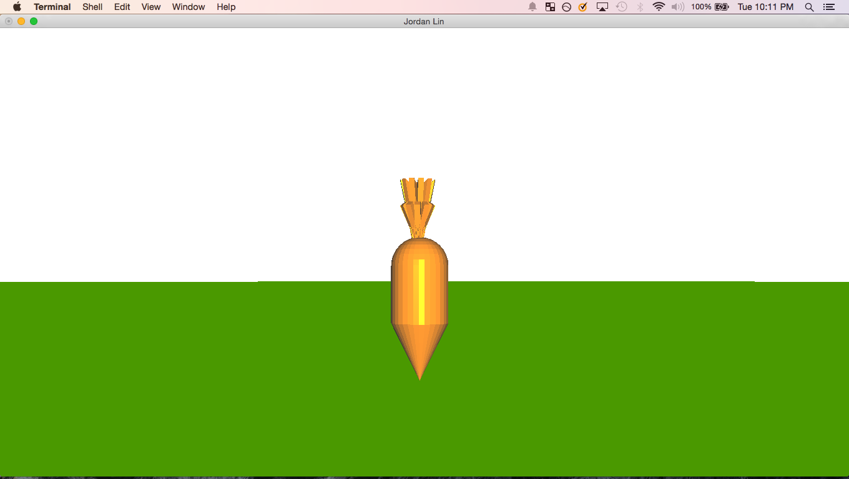The image size is (849, 479).
Task: Open the View menu
Action: (x=151, y=7)
